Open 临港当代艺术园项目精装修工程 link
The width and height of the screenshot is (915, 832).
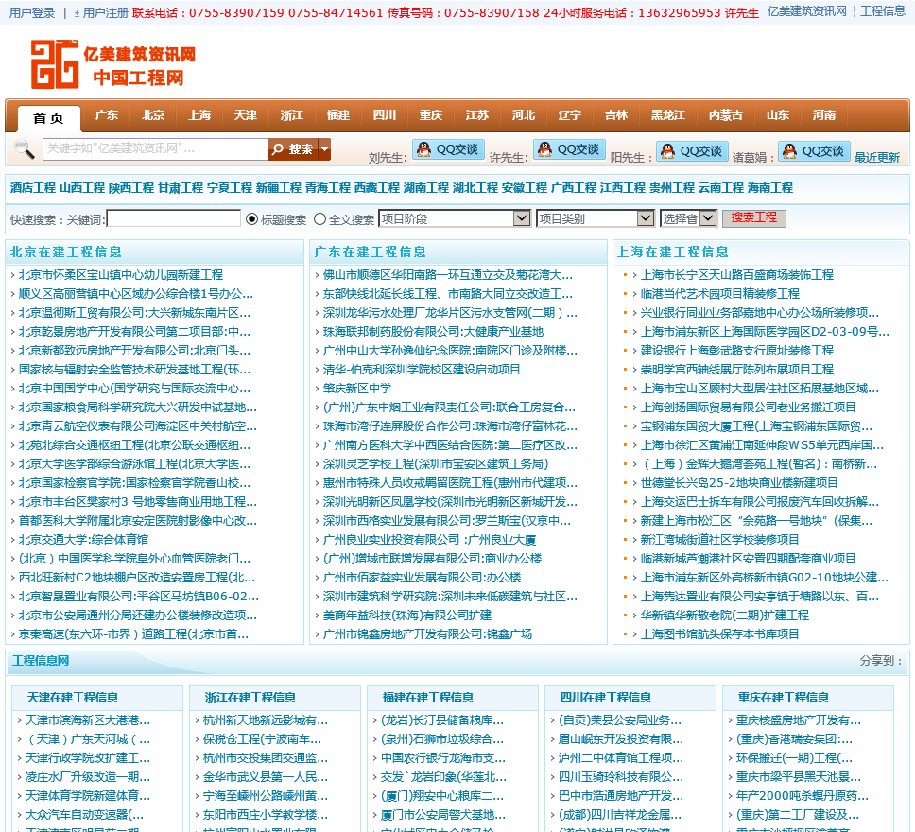720,294
